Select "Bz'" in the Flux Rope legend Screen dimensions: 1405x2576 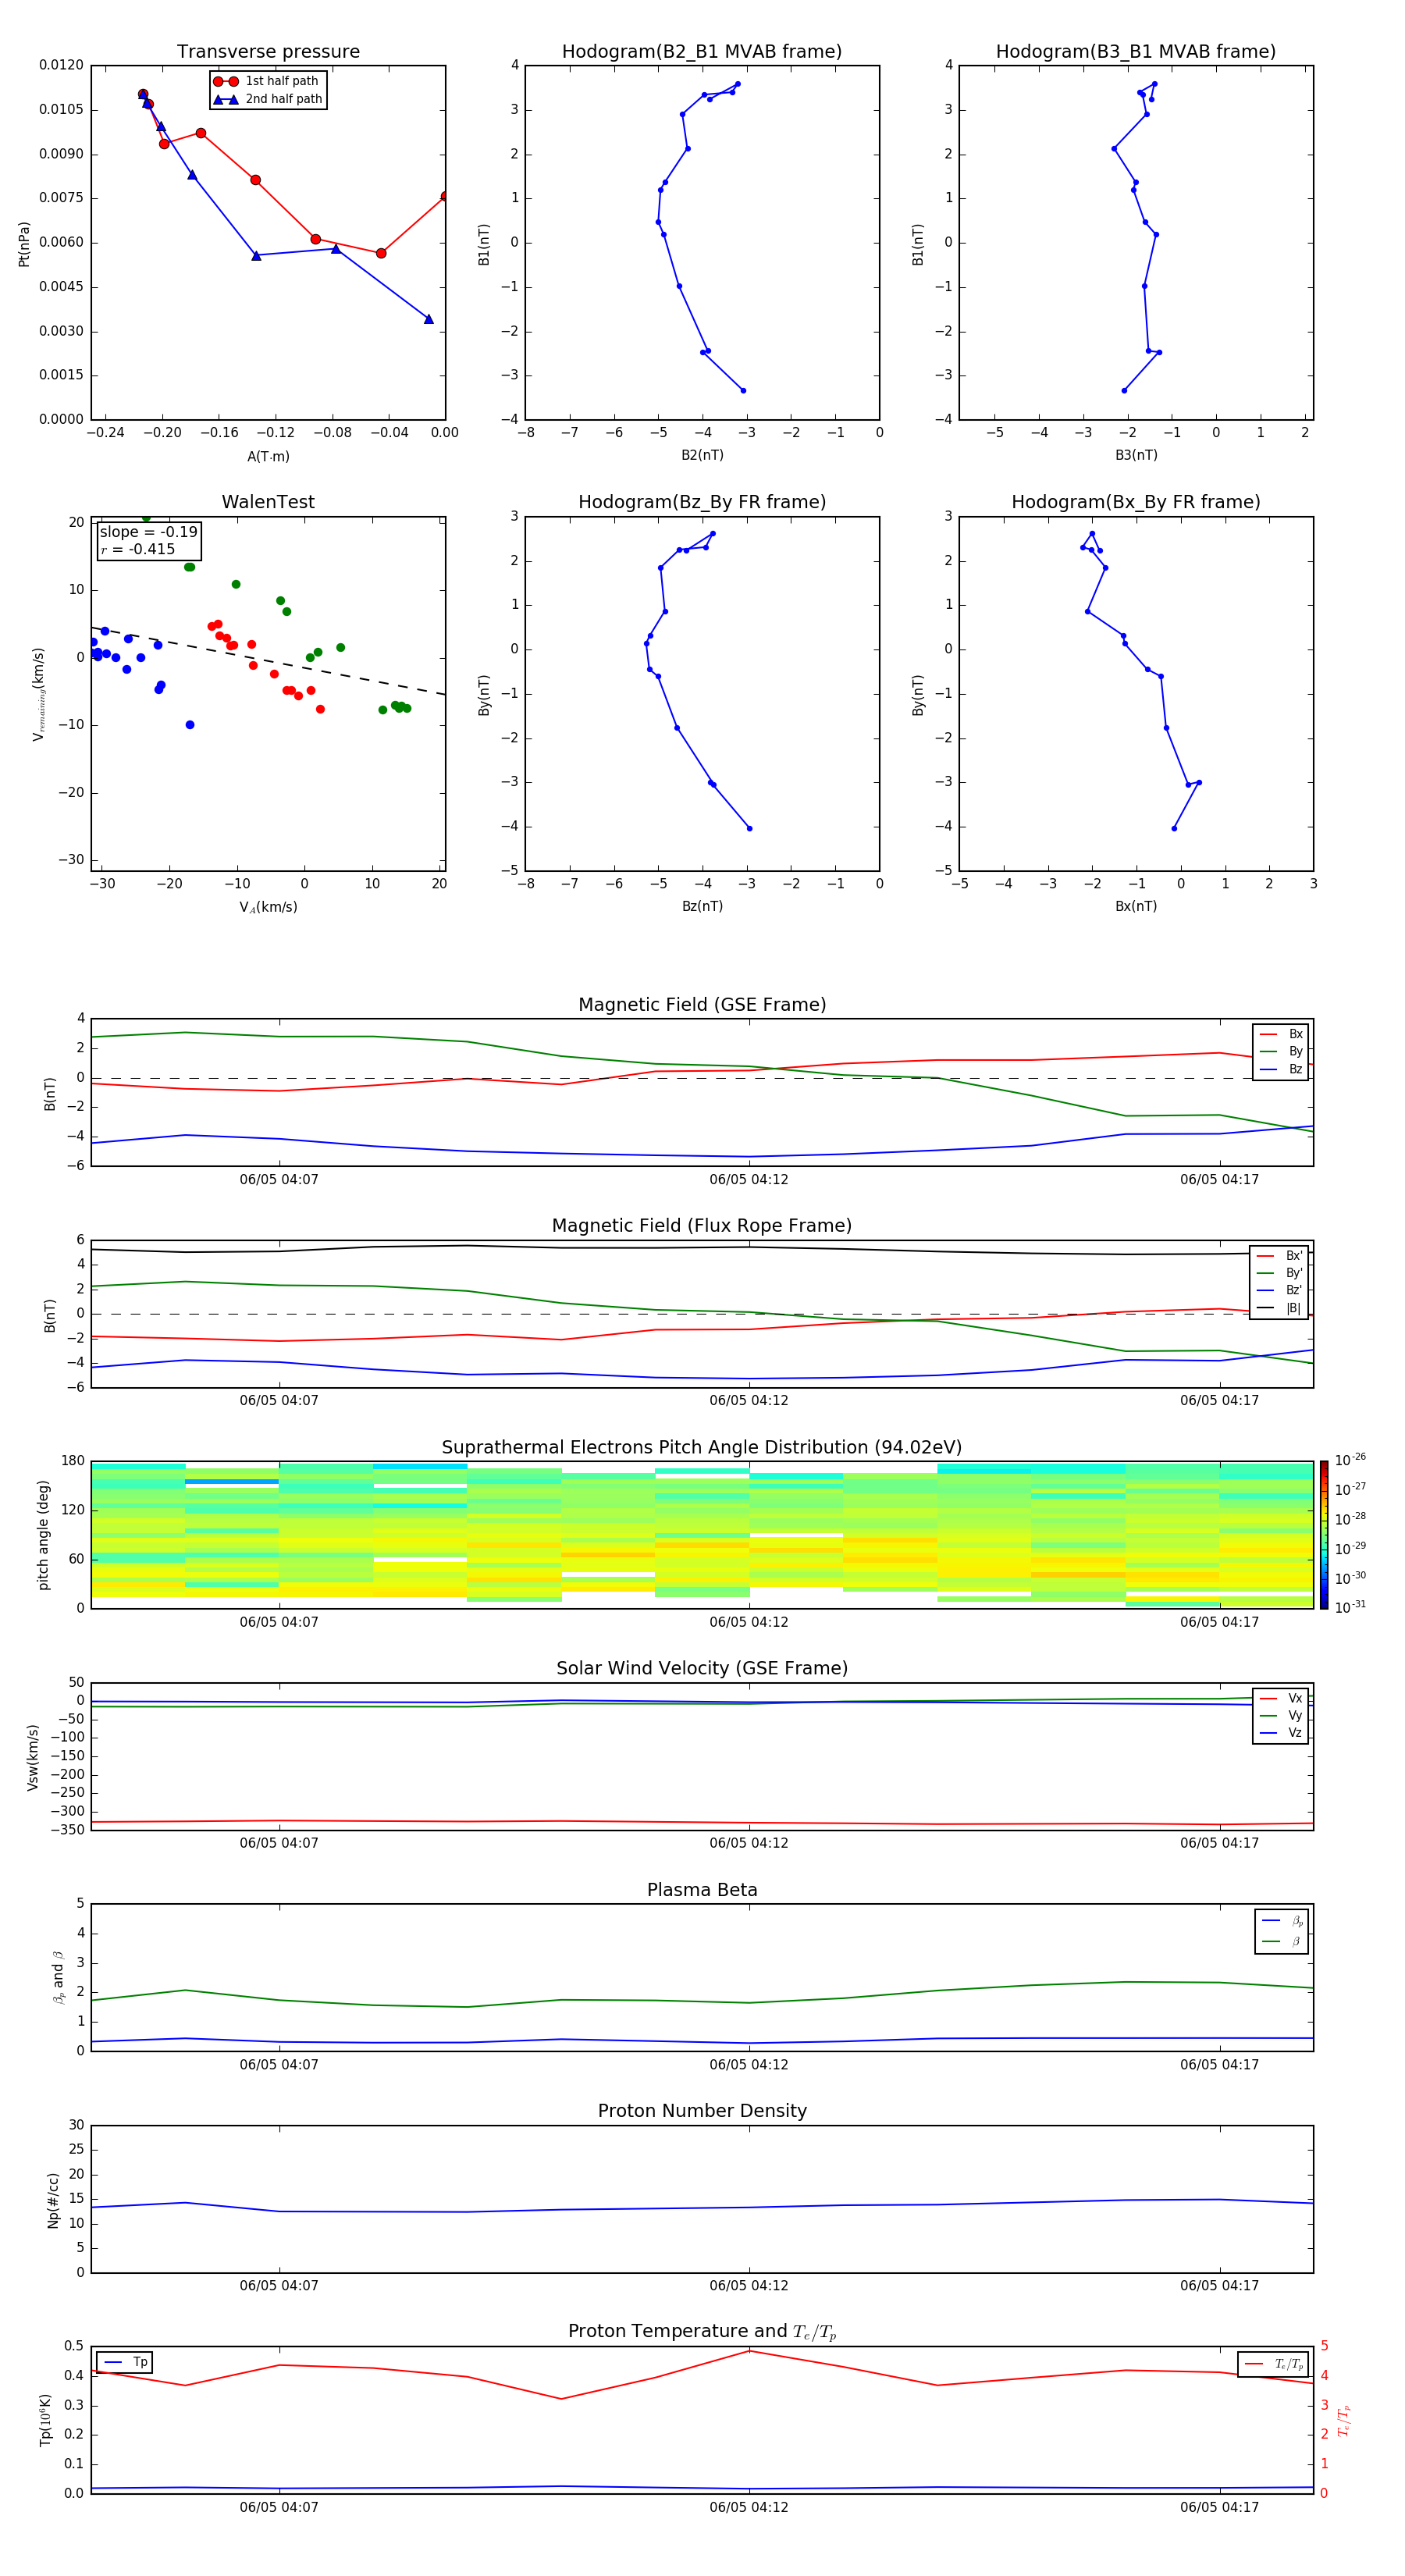1280,1291
